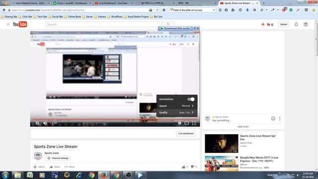Like the video with thumbs up

(183, 167)
